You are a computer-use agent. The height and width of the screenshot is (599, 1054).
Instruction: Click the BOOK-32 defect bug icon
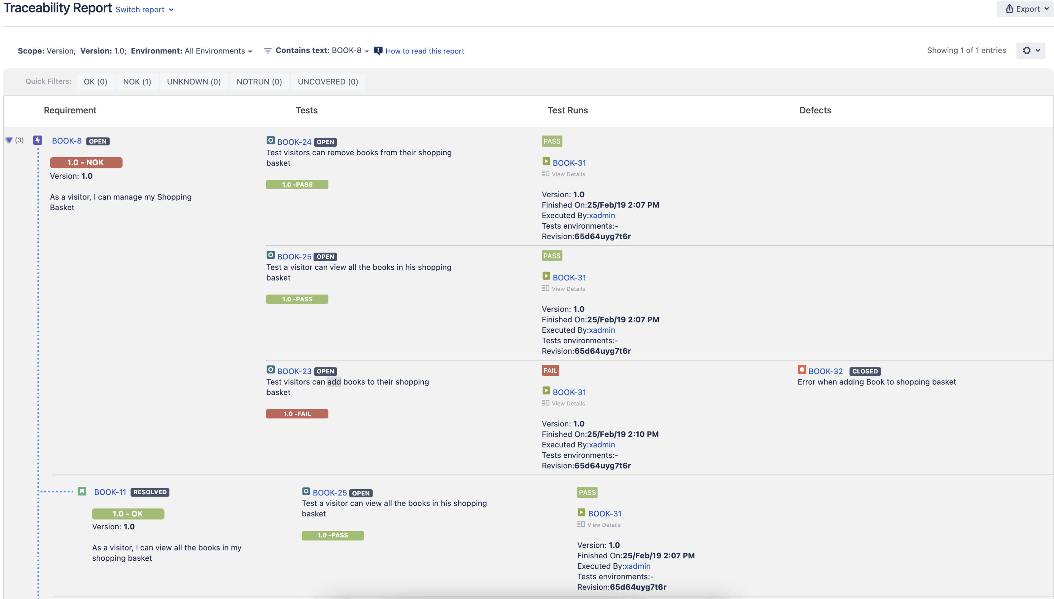click(801, 370)
